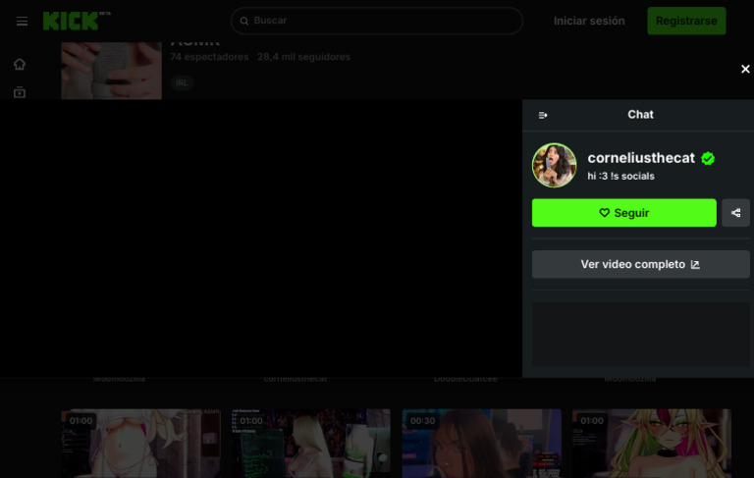This screenshot has height=478, width=754.
Task: Click the 74 espectadores text
Action: pyautogui.click(x=209, y=57)
